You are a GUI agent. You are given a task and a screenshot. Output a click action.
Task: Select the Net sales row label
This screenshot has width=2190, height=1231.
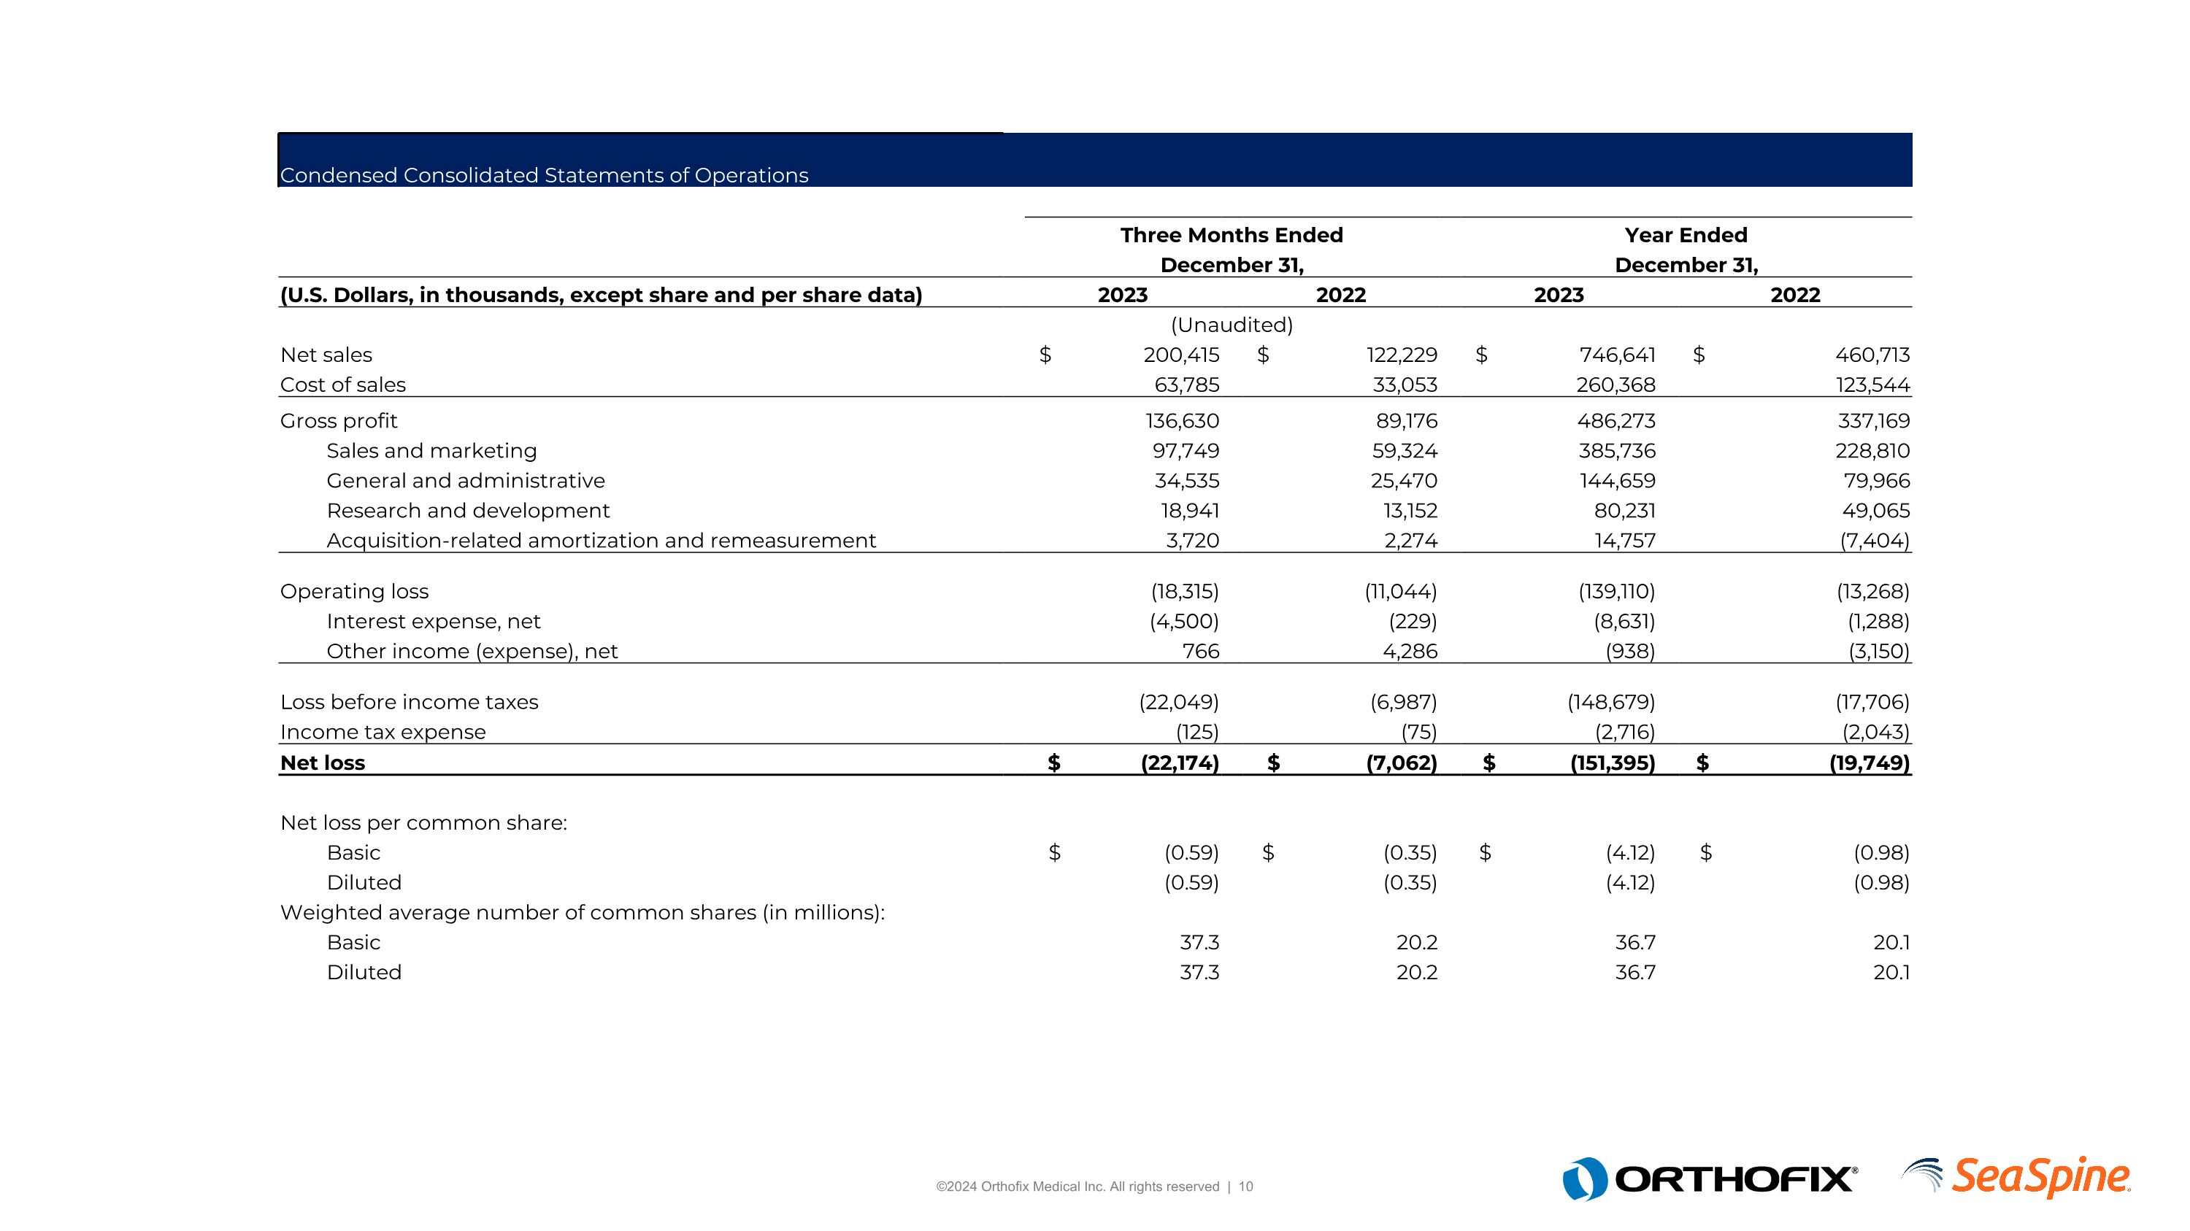pos(326,355)
